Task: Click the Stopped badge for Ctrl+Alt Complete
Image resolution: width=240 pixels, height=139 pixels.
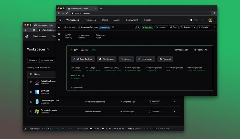Action: pos(154,111)
